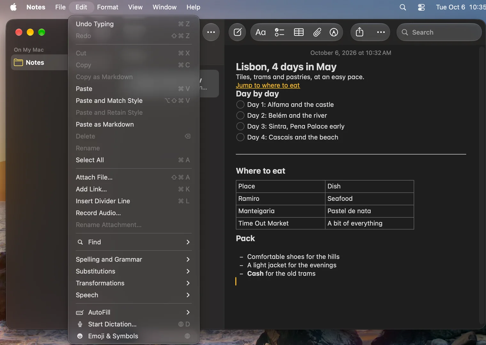The height and width of the screenshot is (345, 486).
Task: Click in the Search field
Action: (x=439, y=32)
